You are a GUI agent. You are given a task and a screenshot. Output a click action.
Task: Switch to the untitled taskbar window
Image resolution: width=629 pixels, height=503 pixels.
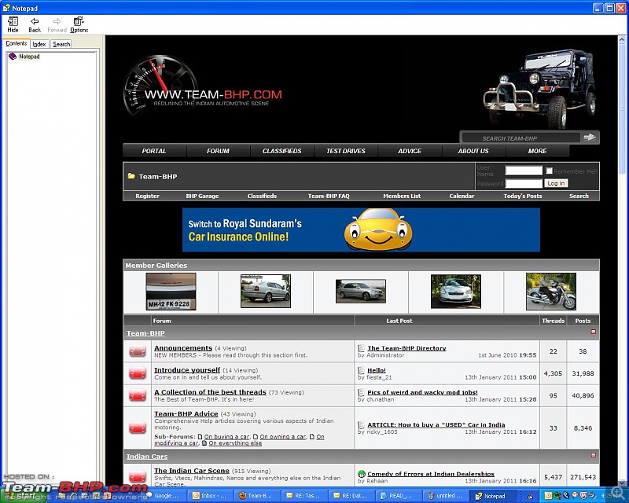coord(446,496)
